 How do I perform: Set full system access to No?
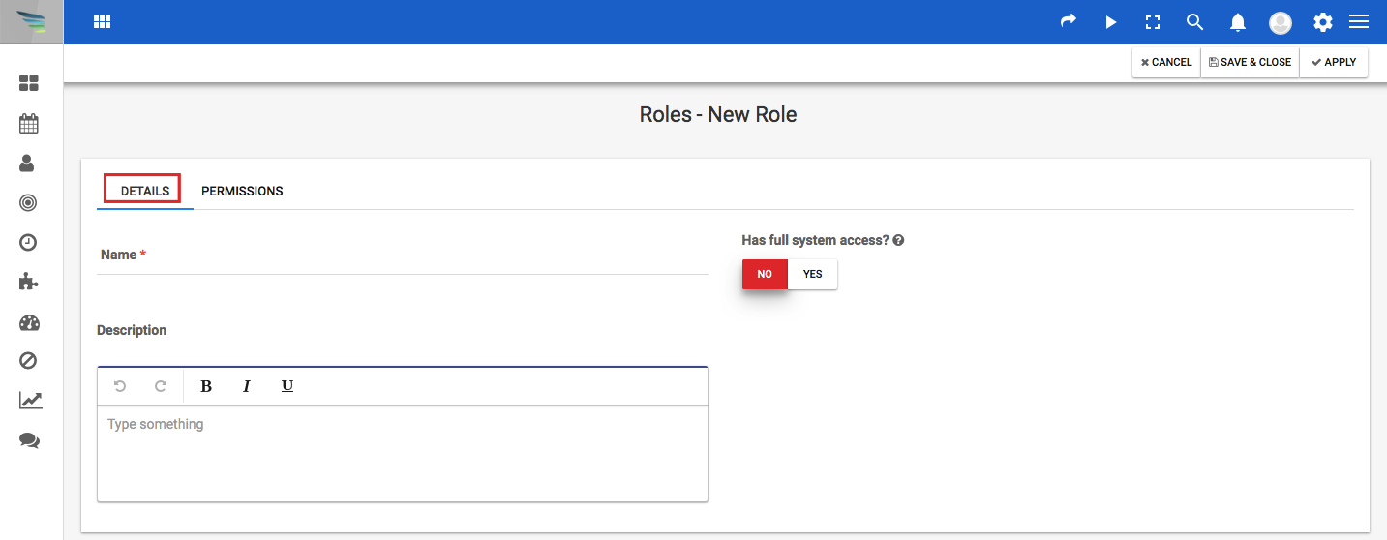pyautogui.click(x=765, y=274)
